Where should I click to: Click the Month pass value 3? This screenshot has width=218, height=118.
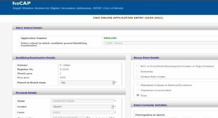point(60,74)
